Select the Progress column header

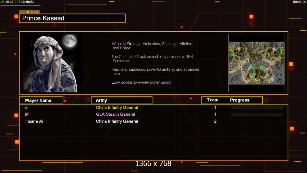coord(240,100)
